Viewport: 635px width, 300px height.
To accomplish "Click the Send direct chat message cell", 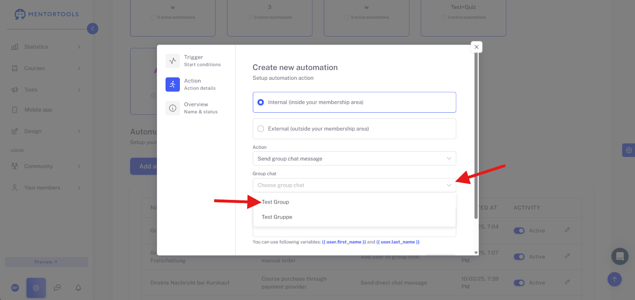I will pyautogui.click(x=394, y=283).
